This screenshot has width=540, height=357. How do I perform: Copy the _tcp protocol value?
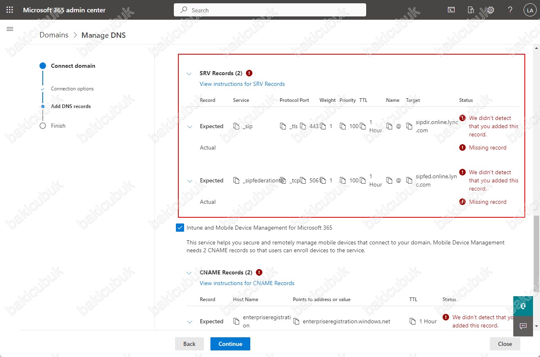283,180
